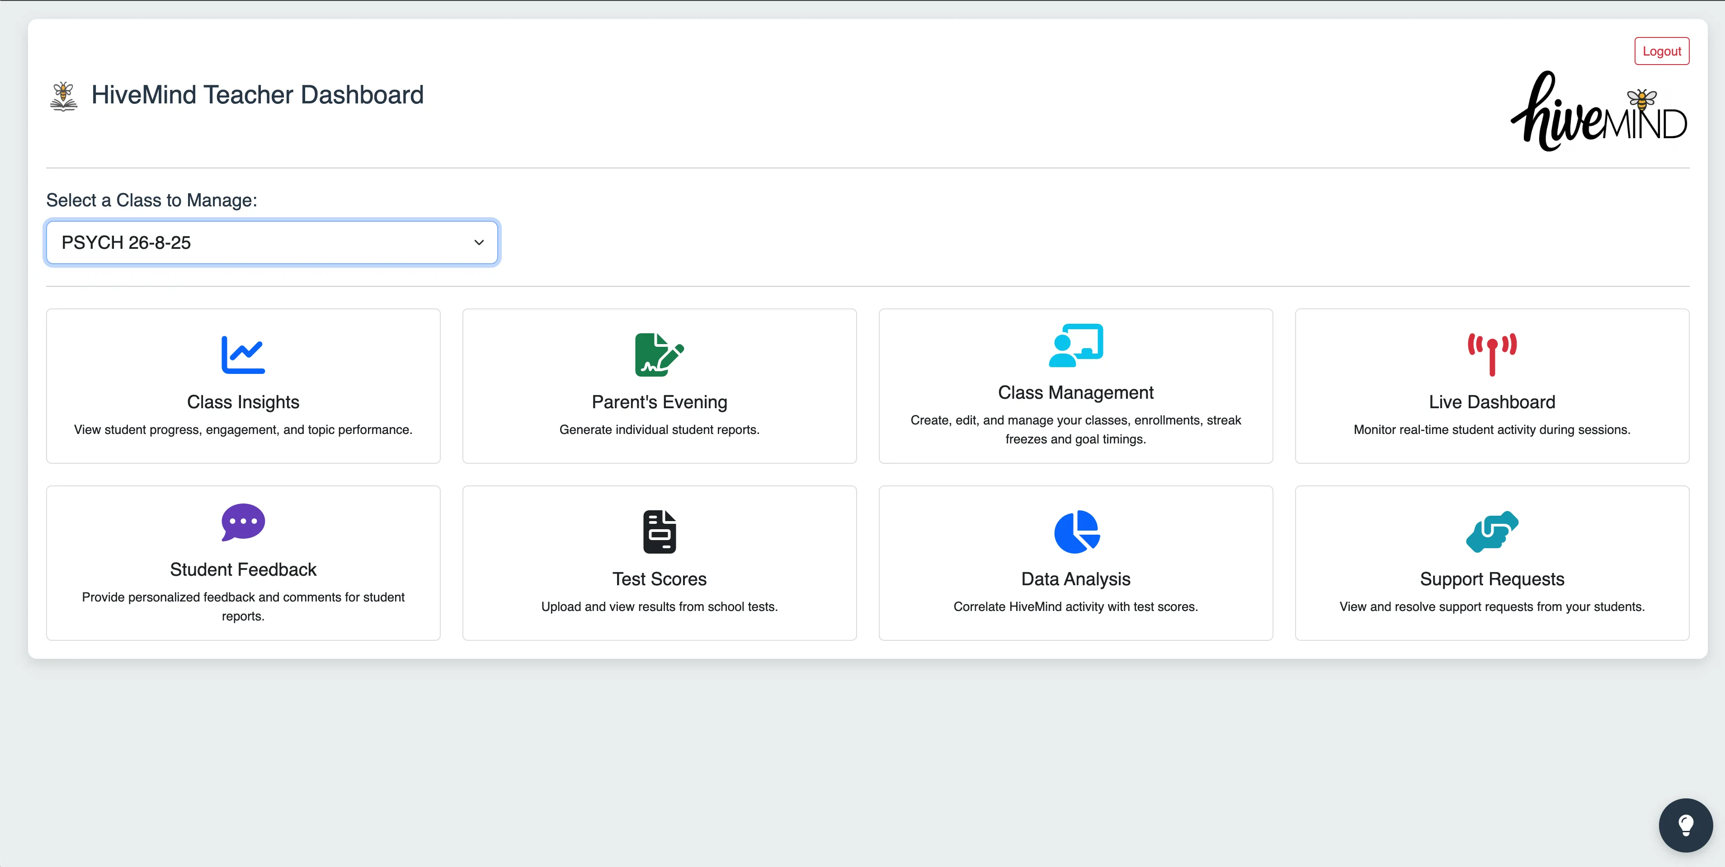Log out using the Logout button

[x=1661, y=51]
